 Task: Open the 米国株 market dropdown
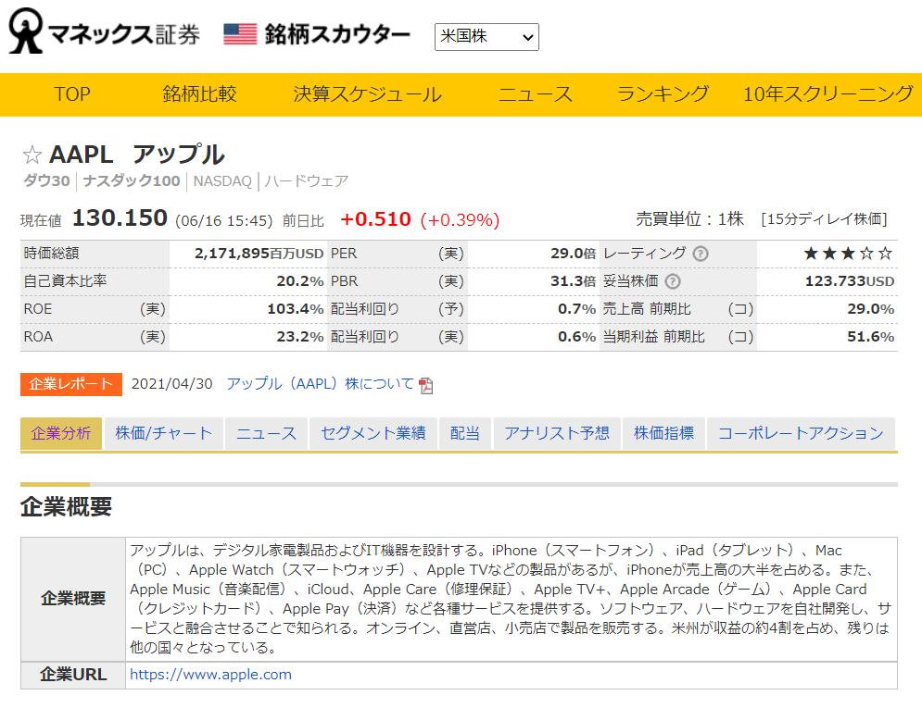click(x=486, y=37)
